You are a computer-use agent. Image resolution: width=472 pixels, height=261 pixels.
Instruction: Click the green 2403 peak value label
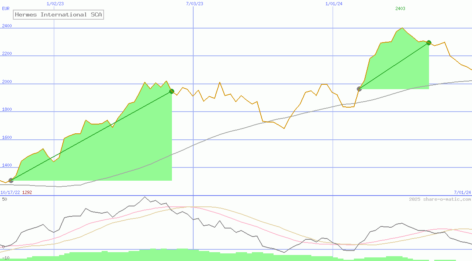click(x=400, y=8)
